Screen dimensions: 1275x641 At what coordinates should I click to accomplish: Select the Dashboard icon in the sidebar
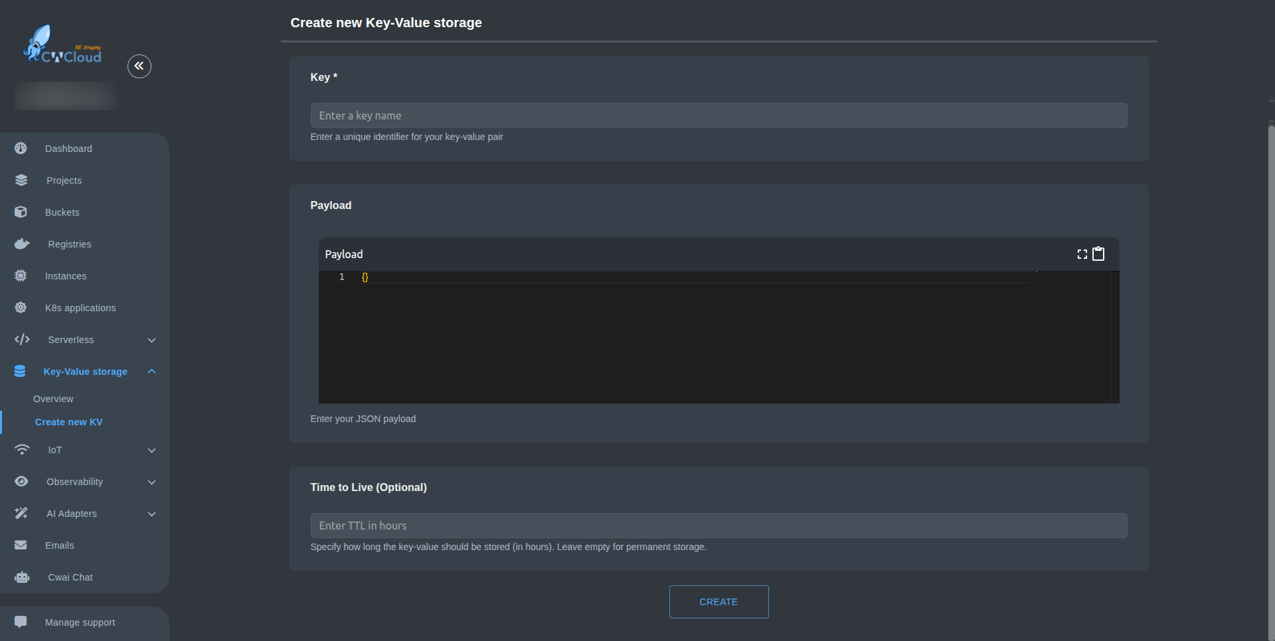click(21, 148)
